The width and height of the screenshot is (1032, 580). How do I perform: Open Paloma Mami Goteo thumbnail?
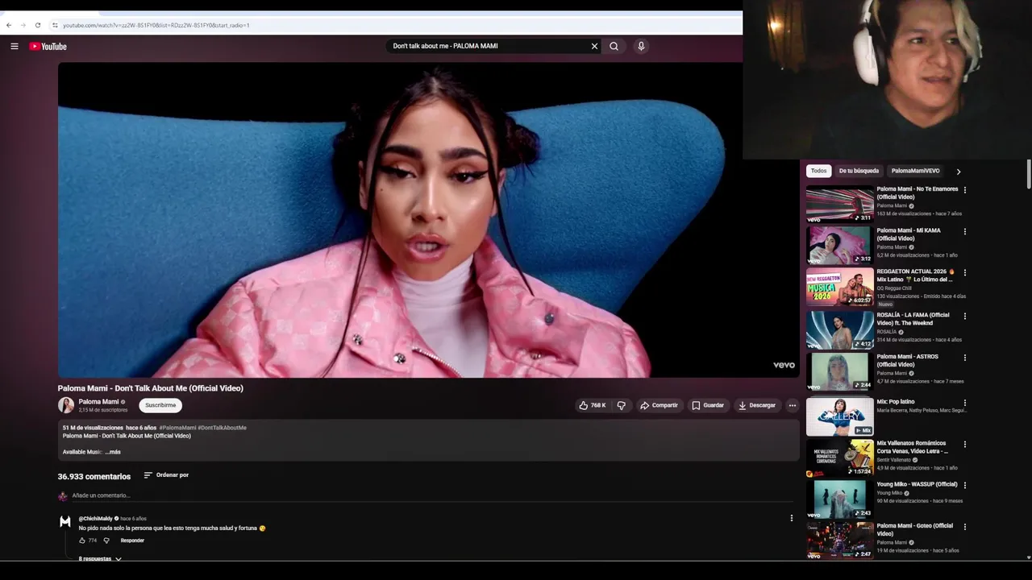click(840, 541)
